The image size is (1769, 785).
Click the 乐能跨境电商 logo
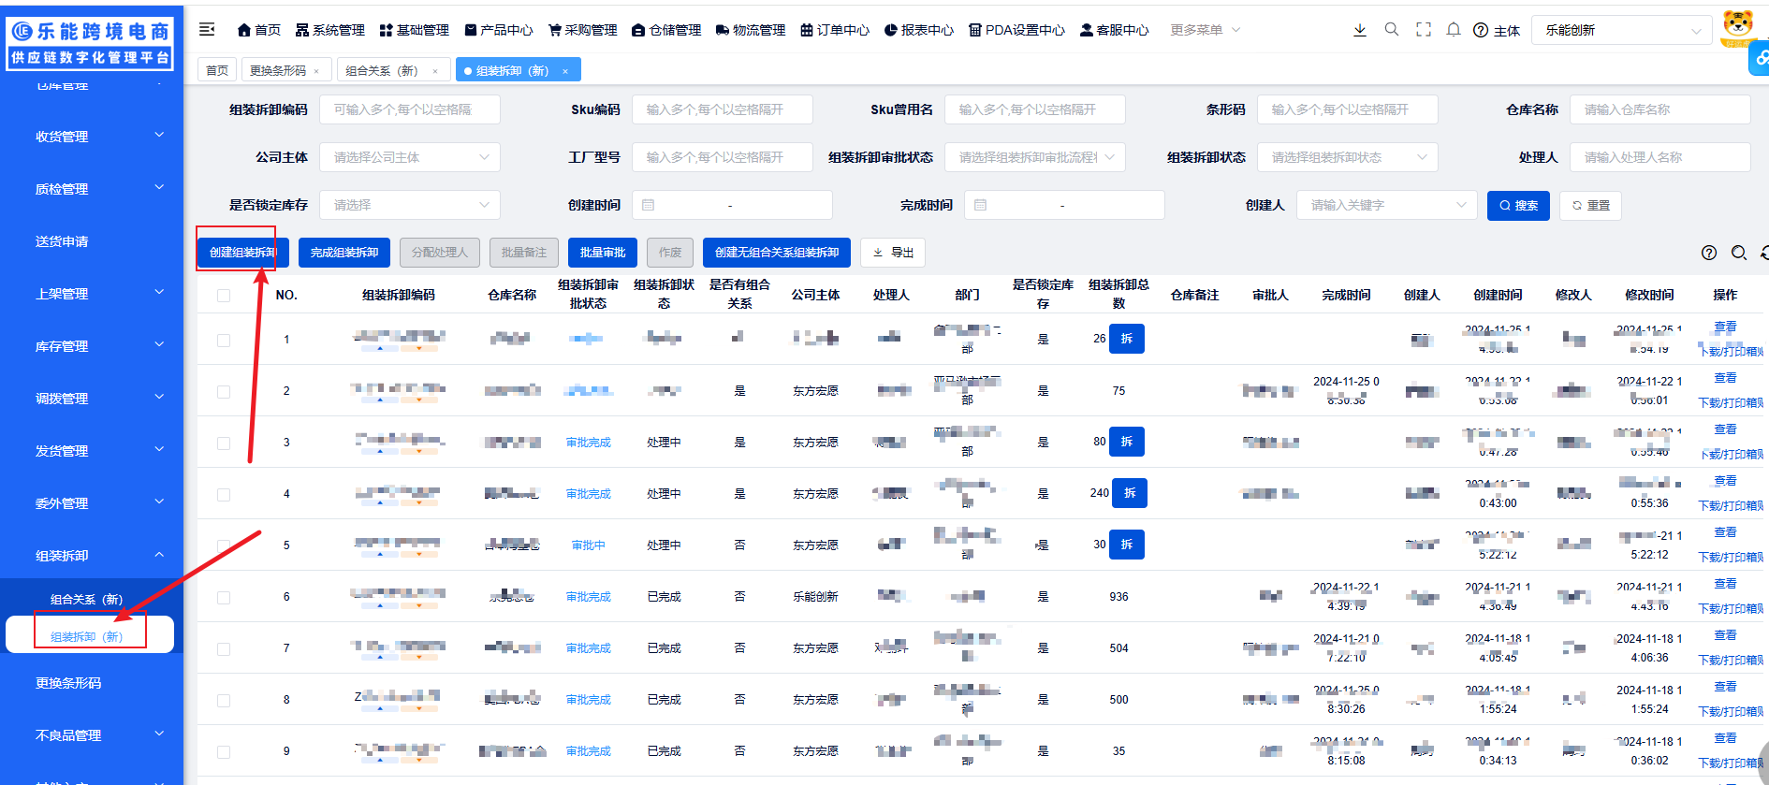click(x=91, y=43)
